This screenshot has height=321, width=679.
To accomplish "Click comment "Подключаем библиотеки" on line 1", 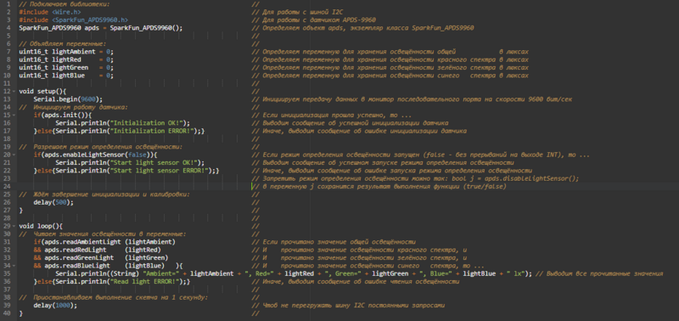I will pyautogui.click(x=65, y=4).
